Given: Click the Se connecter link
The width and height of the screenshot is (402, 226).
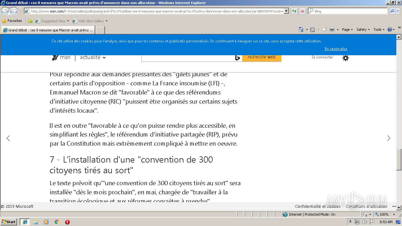Looking at the screenshot, I should tap(322, 57).
